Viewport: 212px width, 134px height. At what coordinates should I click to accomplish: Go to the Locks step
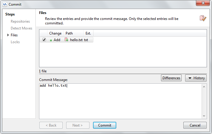[15, 42]
